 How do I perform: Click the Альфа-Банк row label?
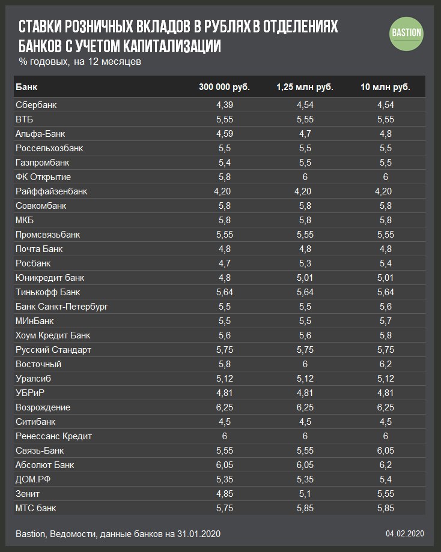click(39, 134)
